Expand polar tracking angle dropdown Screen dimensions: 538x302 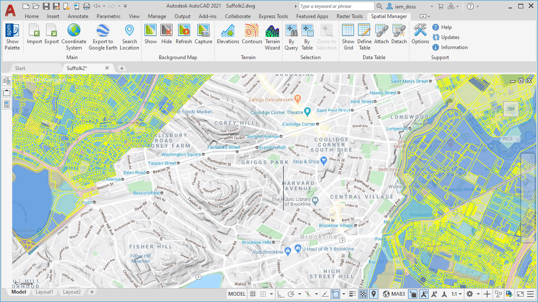299,294
